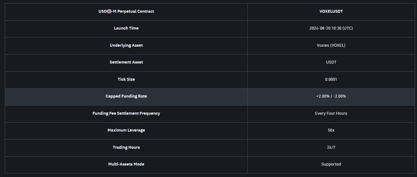This screenshot has width=417, height=177.
Task: Click the Settlement Asset label
Action: tap(126, 62)
